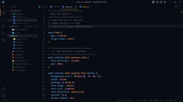Image resolution: width=183 pixels, height=102 pixels.
Task: Open the Source Control view
Action: [x=4, y=26]
